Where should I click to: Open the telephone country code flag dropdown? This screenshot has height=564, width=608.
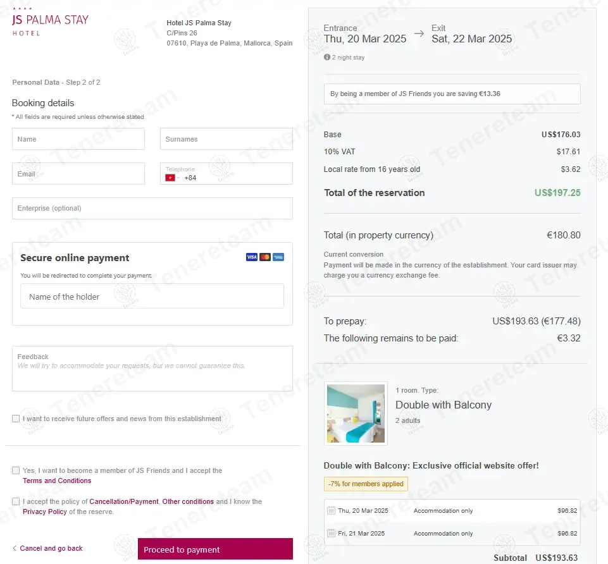[x=171, y=178]
